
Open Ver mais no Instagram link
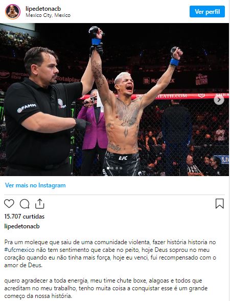(x=35, y=185)
